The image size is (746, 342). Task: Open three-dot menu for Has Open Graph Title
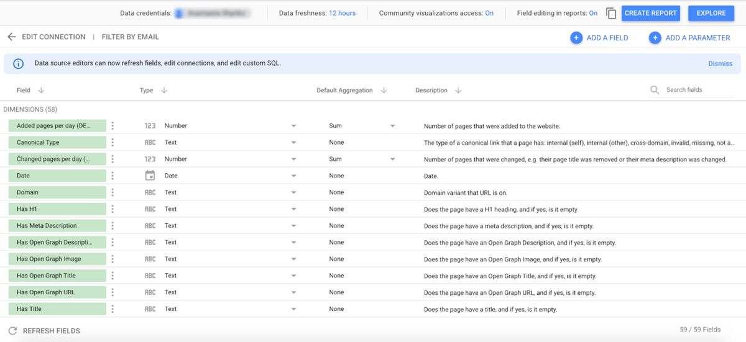tap(113, 276)
